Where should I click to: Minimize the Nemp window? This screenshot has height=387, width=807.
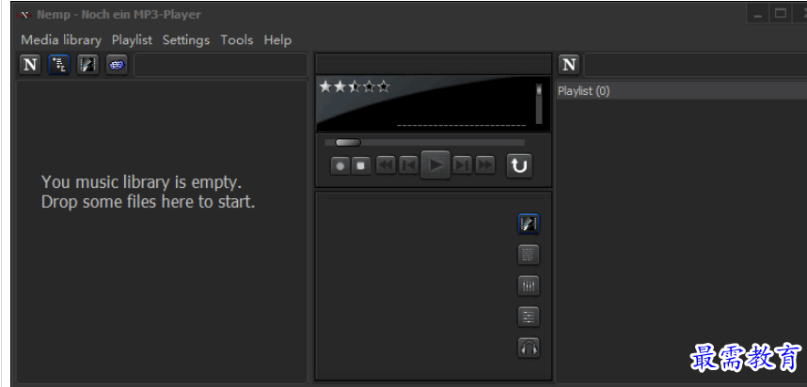click(757, 14)
